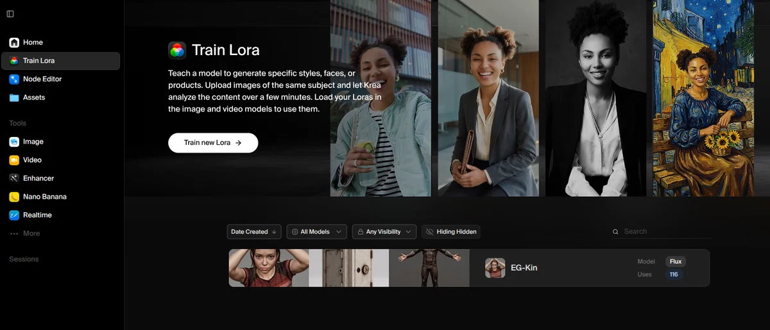Click the lock icon on Any Visibility
Screen dimensions: 770x330
359,232
